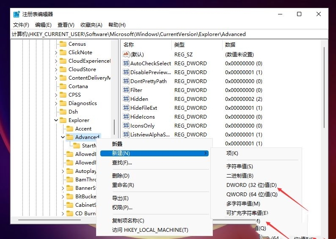Click the Registry Editor app icon in title bar
This screenshot has height=239, width=336.
[17, 14]
